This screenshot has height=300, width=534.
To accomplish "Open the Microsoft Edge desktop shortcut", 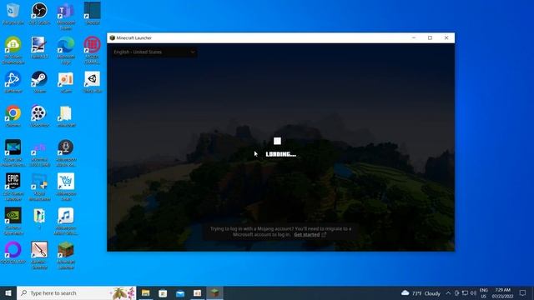I will click(x=66, y=45).
